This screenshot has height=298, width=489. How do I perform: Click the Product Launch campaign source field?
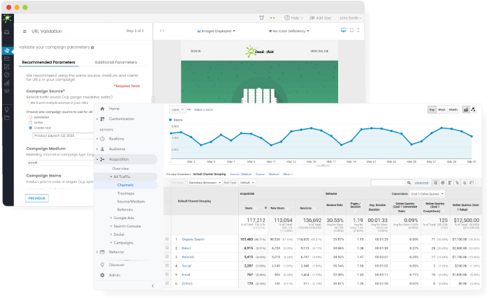point(63,136)
